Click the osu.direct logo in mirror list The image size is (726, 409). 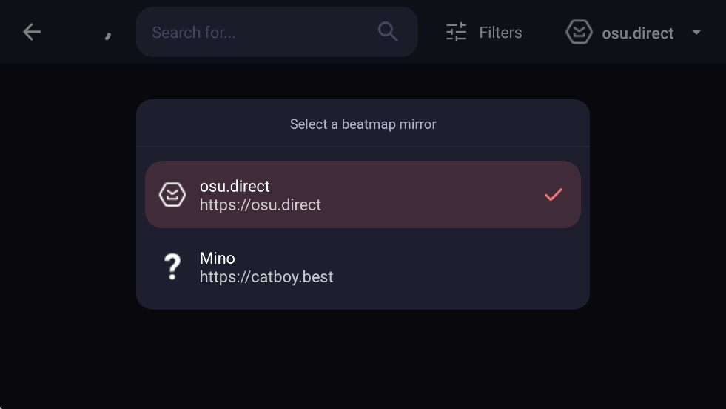click(x=172, y=195)
